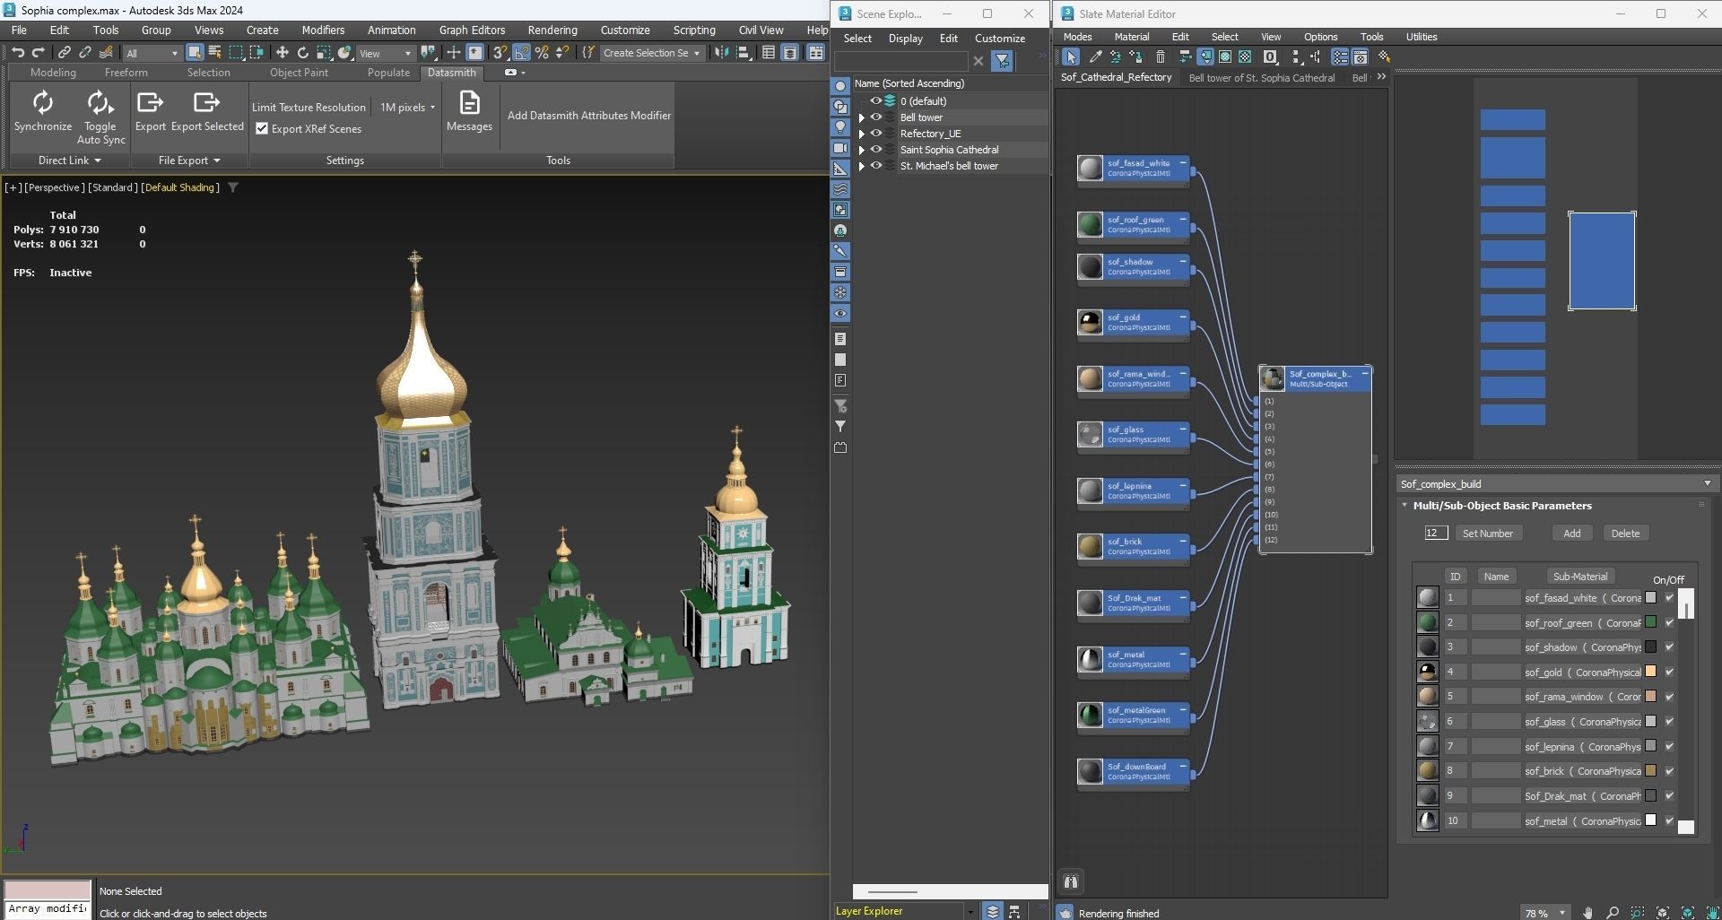Screen dimensions: 1722x920
Task: Click the binoculars search icon in Slate view
Action: pos(1071,881)
